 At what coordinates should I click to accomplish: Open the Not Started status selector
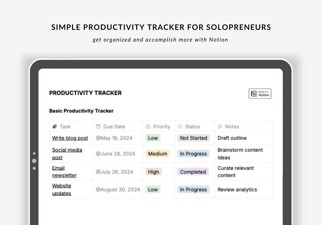pyautogui.click(x=194, y=138)
